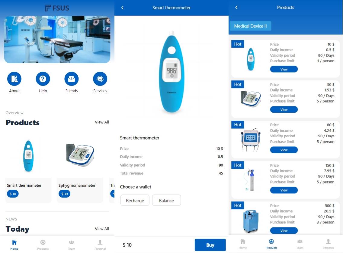The width and height of the screenshot is (343, 253).
Task: View the 10 $ thermometer product
Action: (284, 69)
